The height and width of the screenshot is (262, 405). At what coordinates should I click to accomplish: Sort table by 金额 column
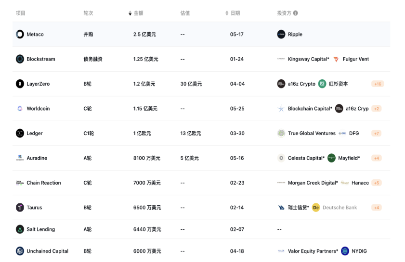[130, 13]
